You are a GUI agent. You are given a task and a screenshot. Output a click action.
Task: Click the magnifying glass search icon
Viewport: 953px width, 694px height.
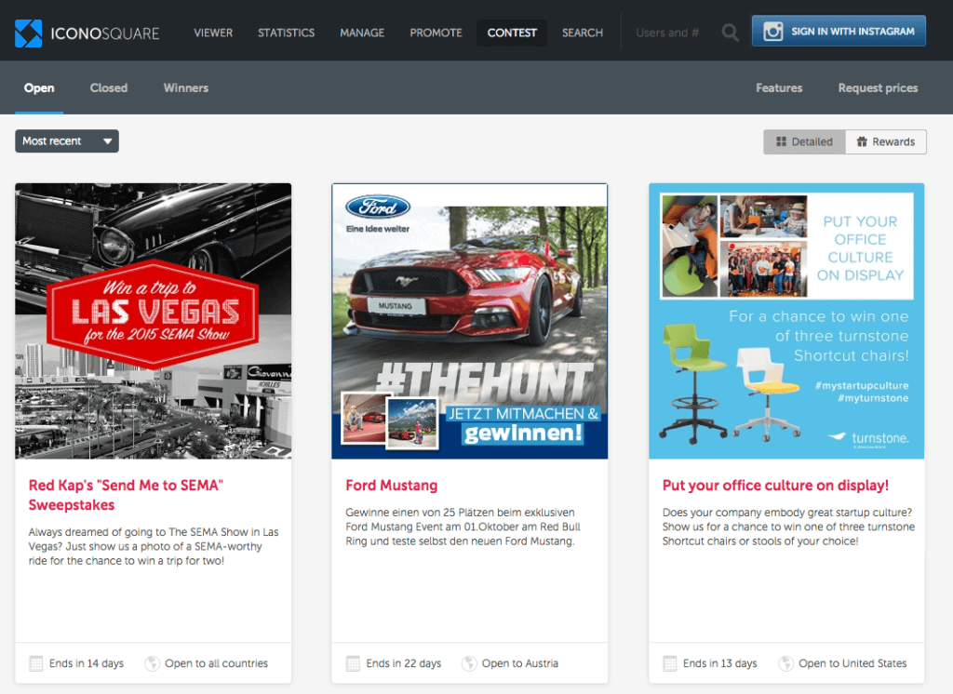pyautogui.click(x=730, y=33)
